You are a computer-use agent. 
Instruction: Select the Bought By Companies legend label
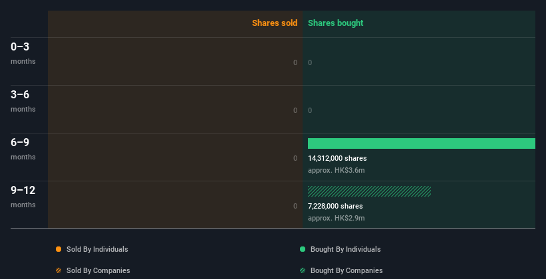(346, 270)
